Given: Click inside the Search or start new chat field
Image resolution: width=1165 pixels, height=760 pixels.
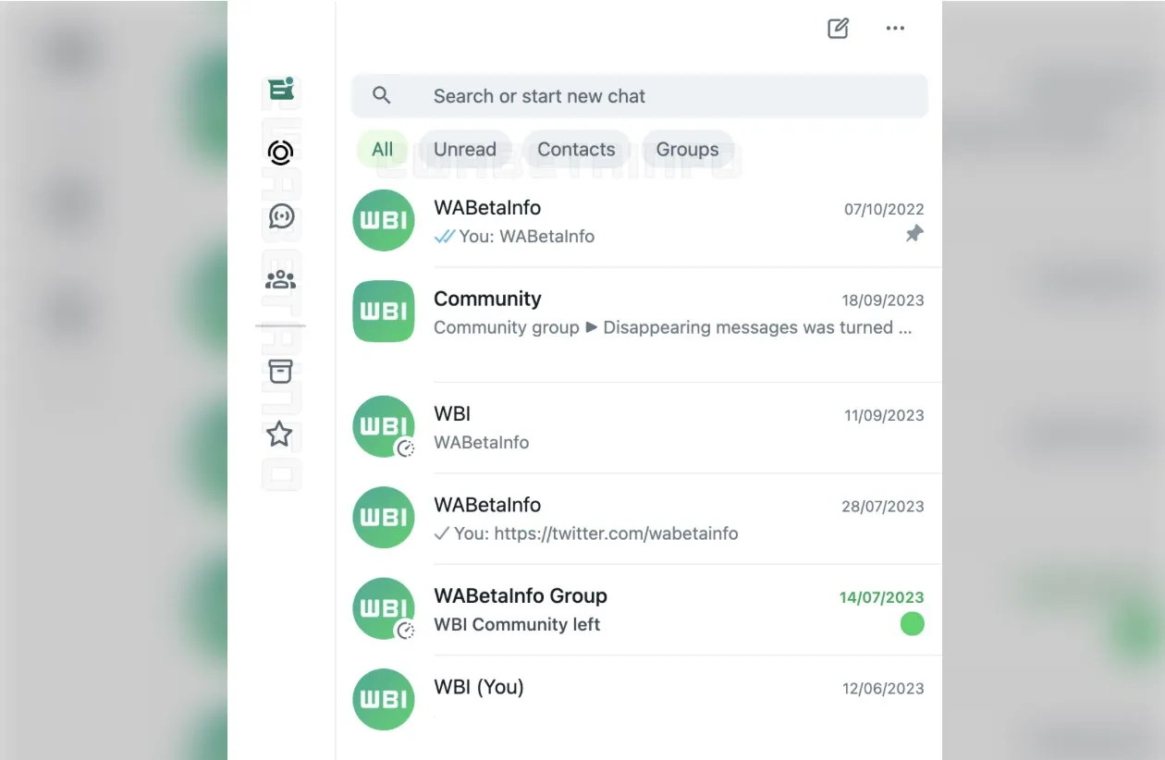Looking at the screenshot, I should tap(601, 95).
